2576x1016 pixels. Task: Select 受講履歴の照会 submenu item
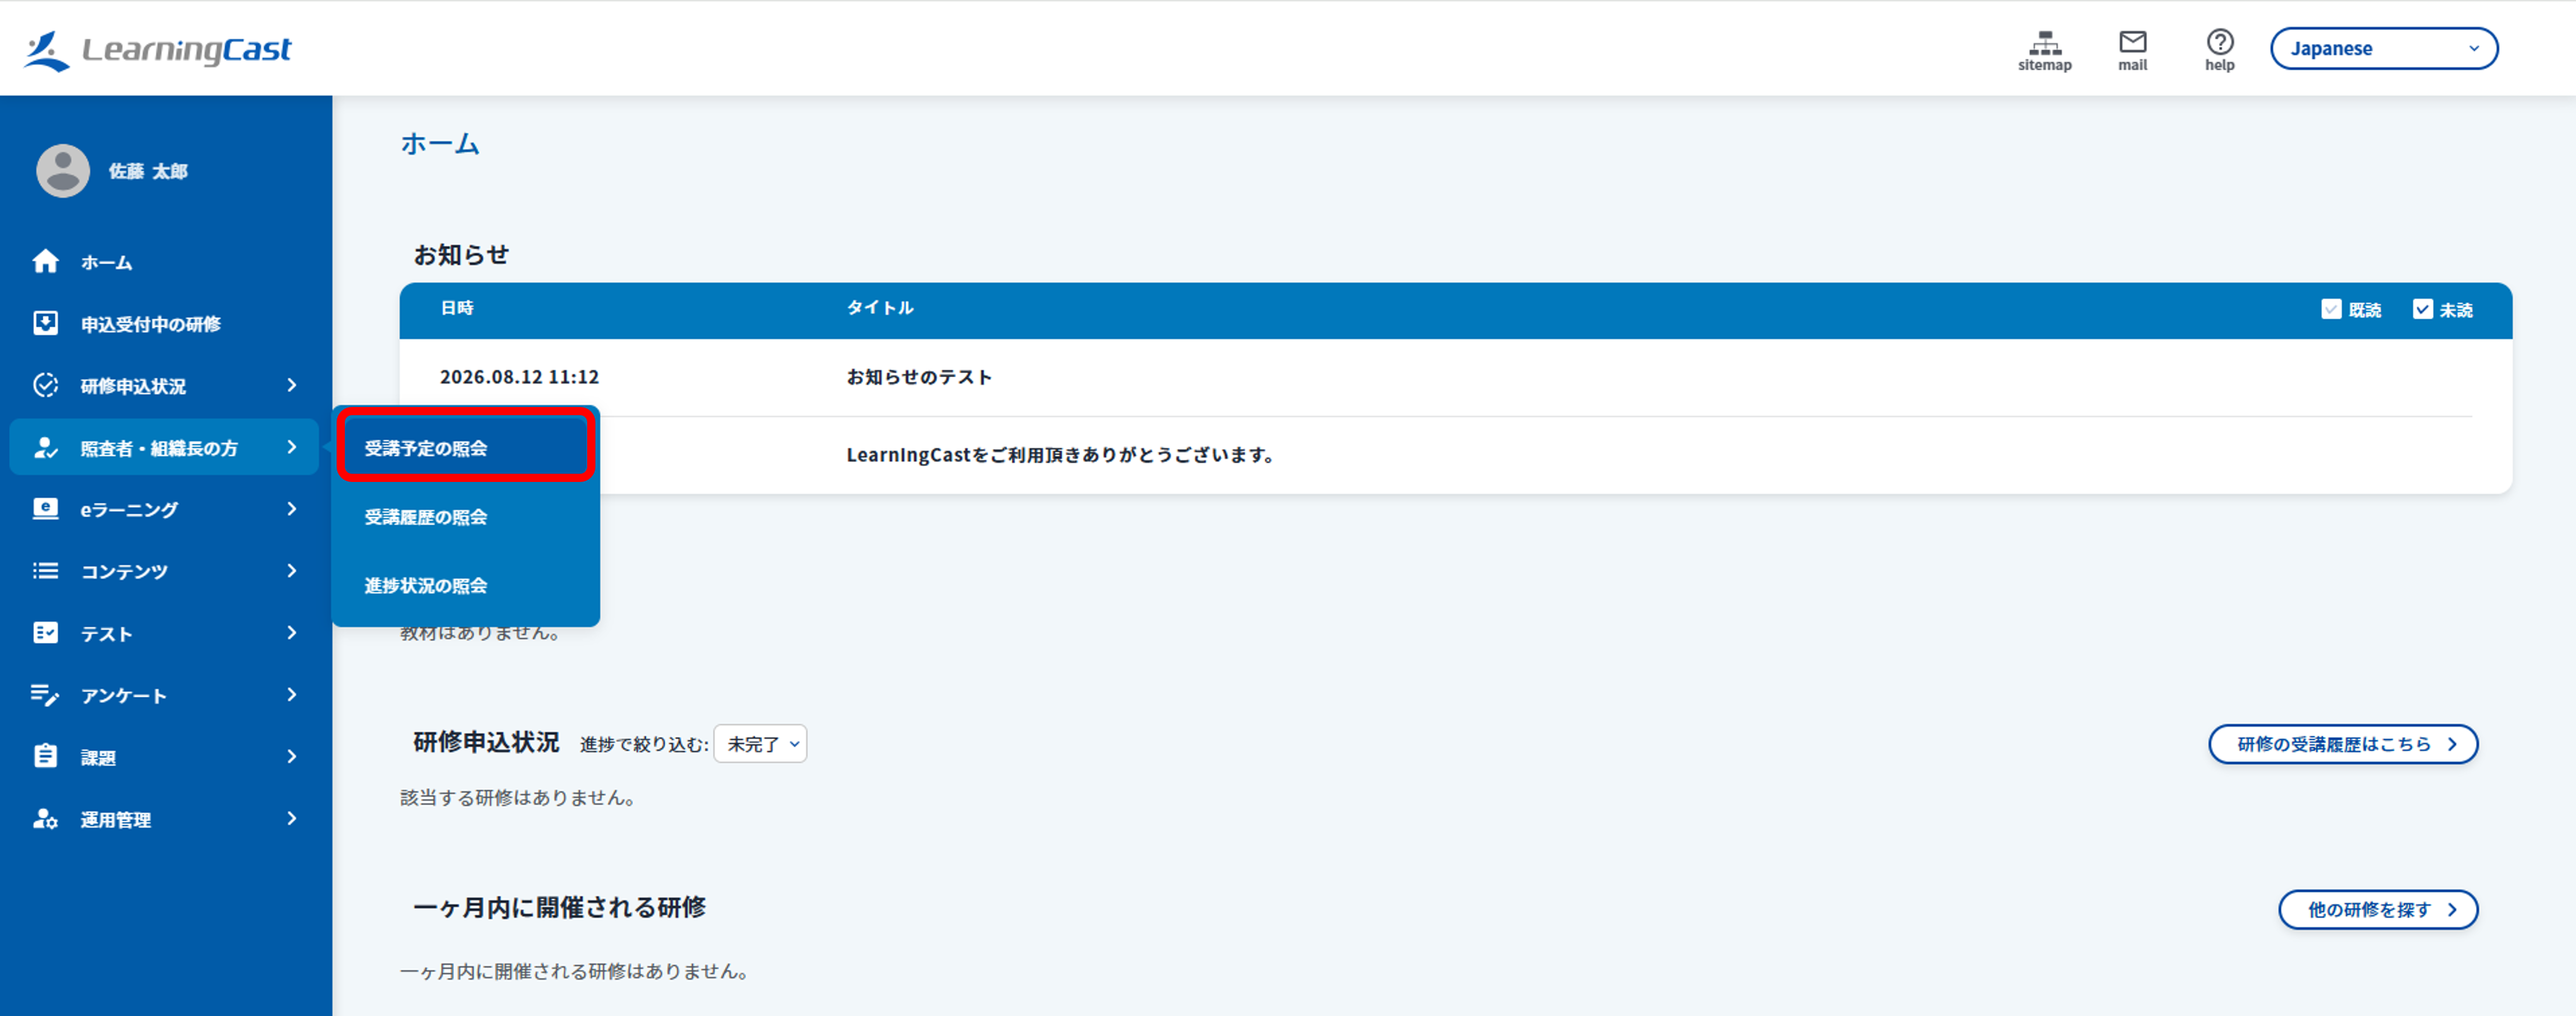(465, 517)
